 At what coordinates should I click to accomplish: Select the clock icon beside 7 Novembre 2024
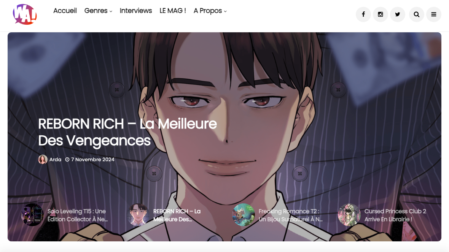(x=67, y=160)
